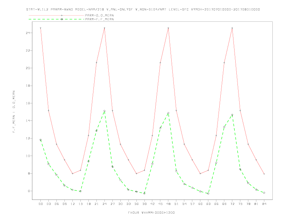The height and width of the screenshot is (222, 288).
Task: Click the chart title text starting with STAT=VLIL2
Action: pyautogui.click(x=143, y=9)
